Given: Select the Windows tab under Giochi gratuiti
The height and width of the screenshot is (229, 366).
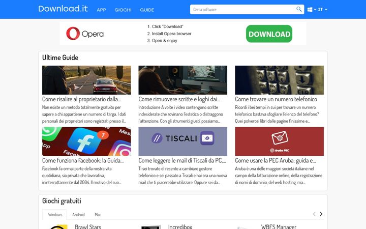Looking at the screenshot, I should coord(55,215).
